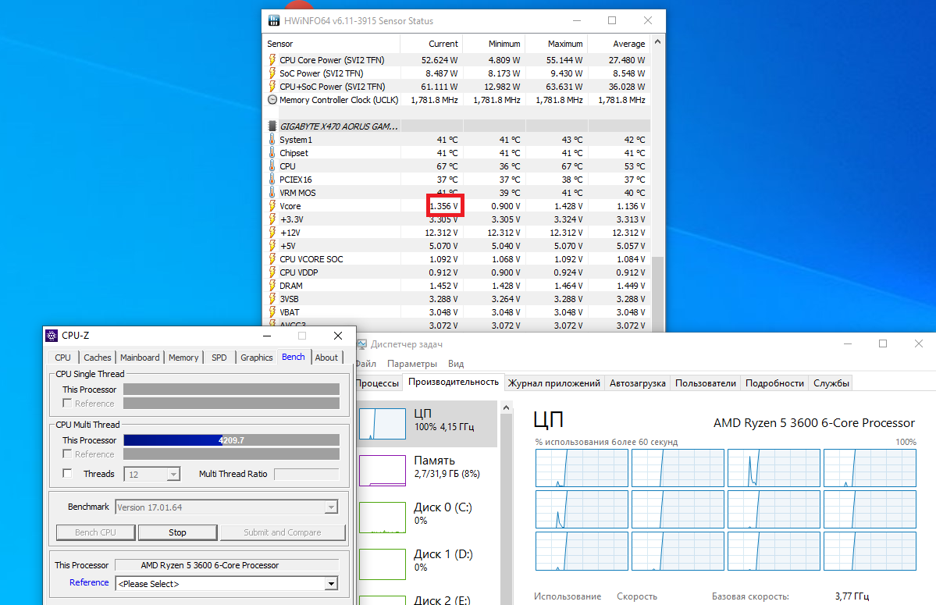Select Память performance item in sidebar
This screenshot has height=605, width=936.
428,470
